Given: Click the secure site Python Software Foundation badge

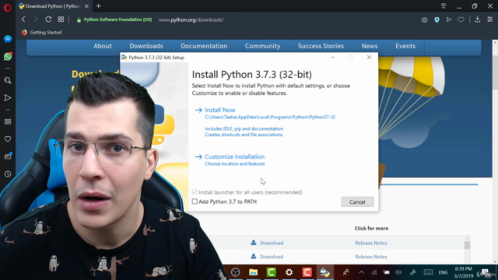Looking at the screenshot, I should pyautogui.click(x=114, y=19).
